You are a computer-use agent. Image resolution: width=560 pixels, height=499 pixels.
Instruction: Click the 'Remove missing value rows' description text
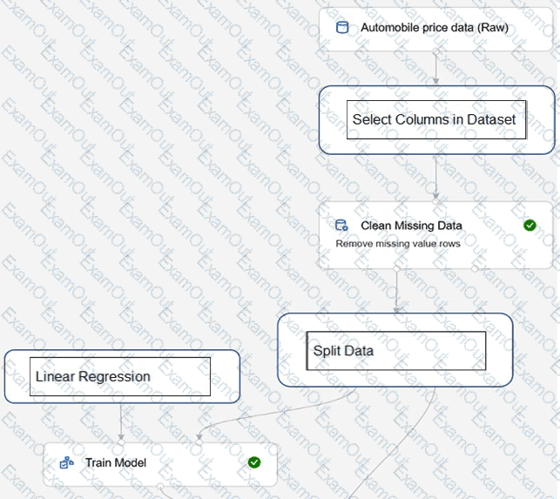pos(398,244)
